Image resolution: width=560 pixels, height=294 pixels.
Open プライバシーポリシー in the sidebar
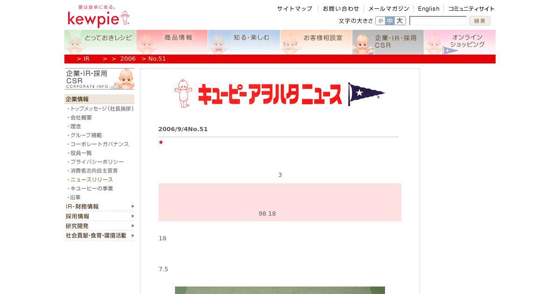pos(97,162)
